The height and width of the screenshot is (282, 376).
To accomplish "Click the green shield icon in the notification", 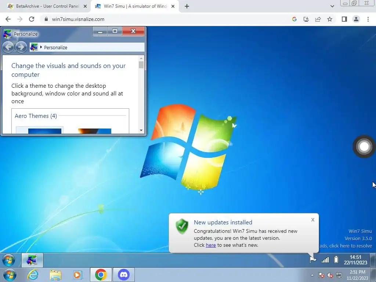I will point(182,226).
